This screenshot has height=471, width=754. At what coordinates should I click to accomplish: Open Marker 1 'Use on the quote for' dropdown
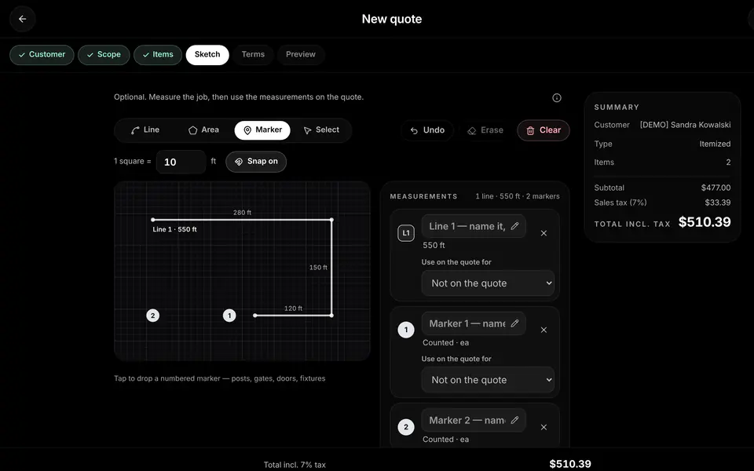pos(488,380)
